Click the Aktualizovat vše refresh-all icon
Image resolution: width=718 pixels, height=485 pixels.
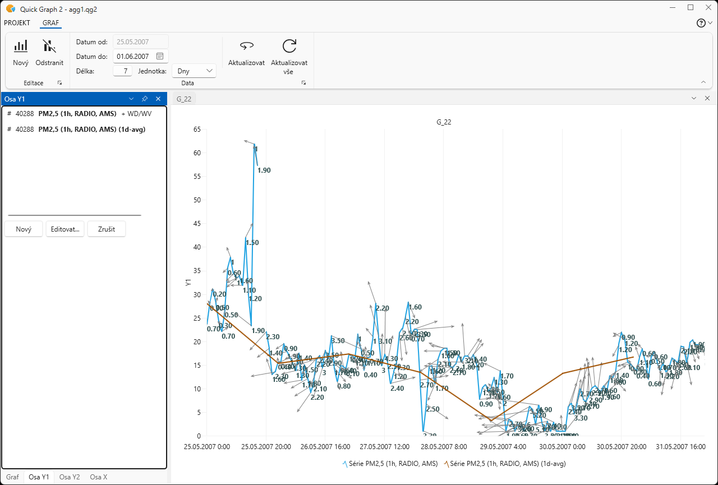(x=289, y=47)
